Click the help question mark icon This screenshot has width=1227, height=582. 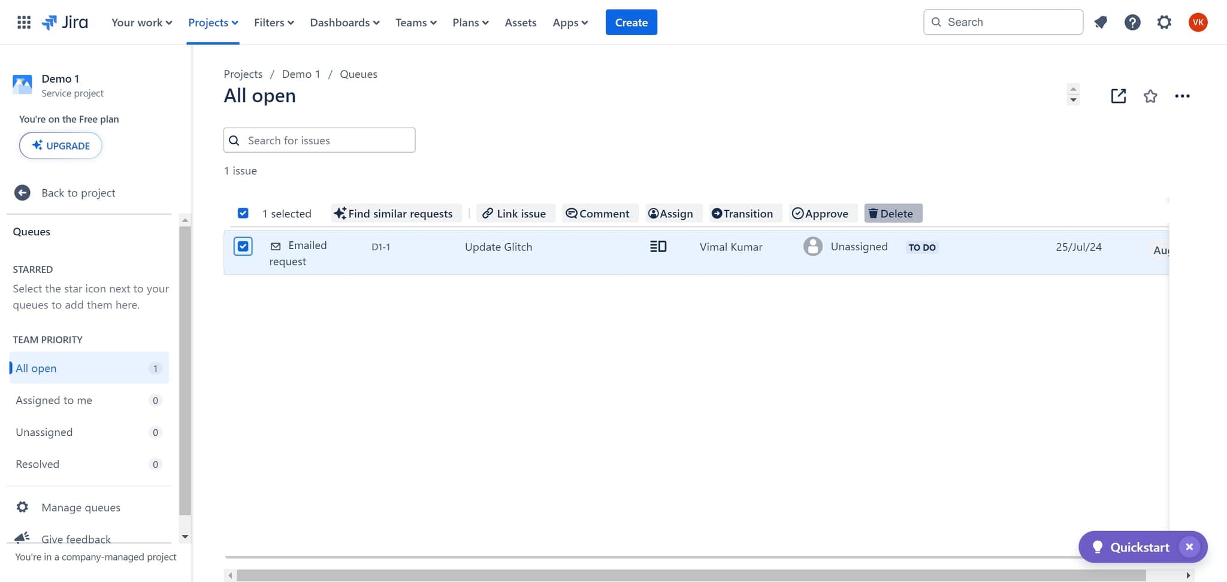(x=1132, y=23)
